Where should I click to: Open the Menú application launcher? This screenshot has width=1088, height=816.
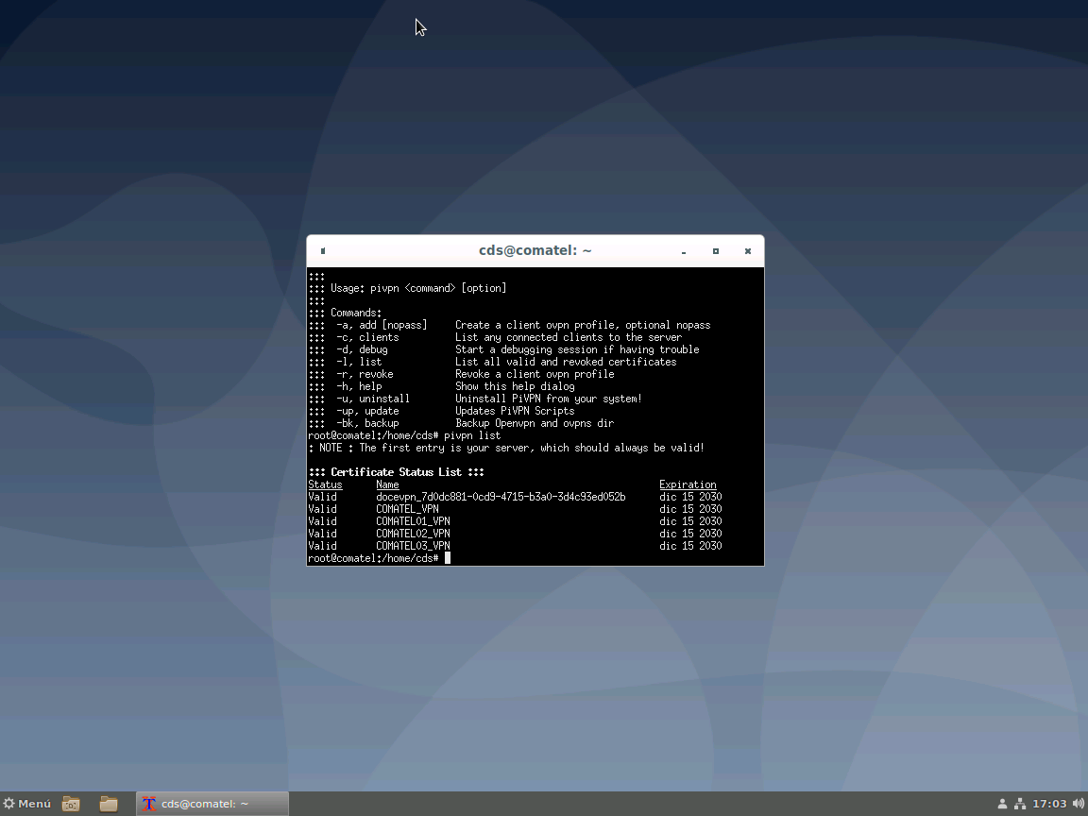[x=27, y=804]
